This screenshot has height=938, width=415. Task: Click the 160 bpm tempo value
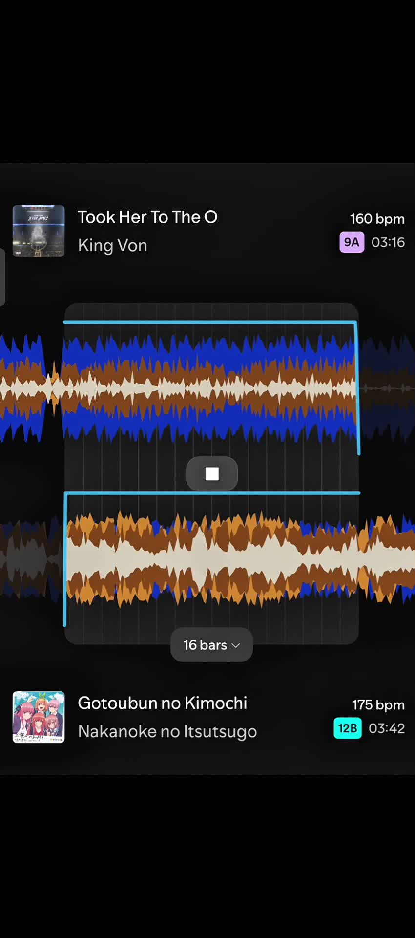(377, 219)
